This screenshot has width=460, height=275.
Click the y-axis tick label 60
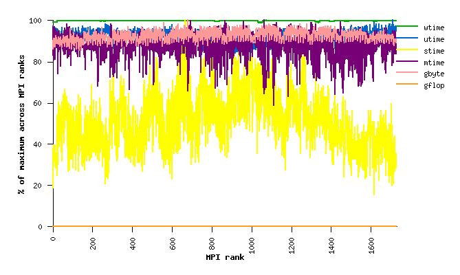pos(38,104)
